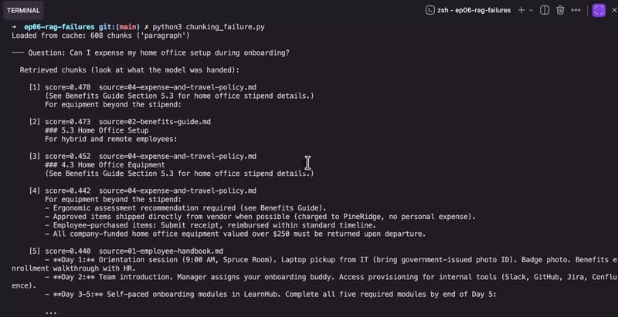Open the launch profile dropdown chevron
This screenshot has width=618, height=317.
531,10
